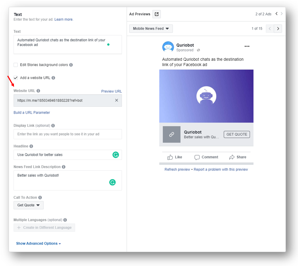Click info icon beside News Feed Link Description
Image resolution: width=298 pixels, height=266 pixels.
(64, 167)
